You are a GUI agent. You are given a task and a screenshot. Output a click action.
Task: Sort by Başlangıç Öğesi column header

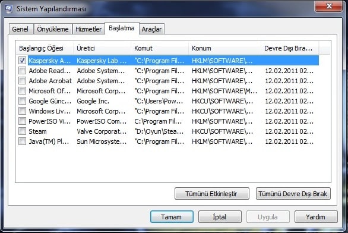(x=45, y=48)
